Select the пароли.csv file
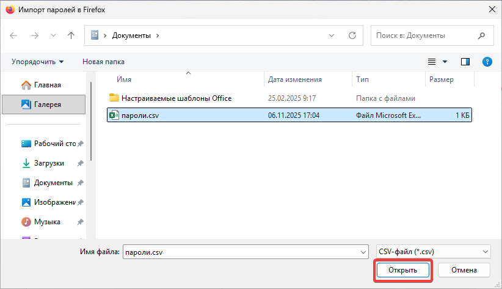This screenshot has width=502, height=289. tap(140, 115)
